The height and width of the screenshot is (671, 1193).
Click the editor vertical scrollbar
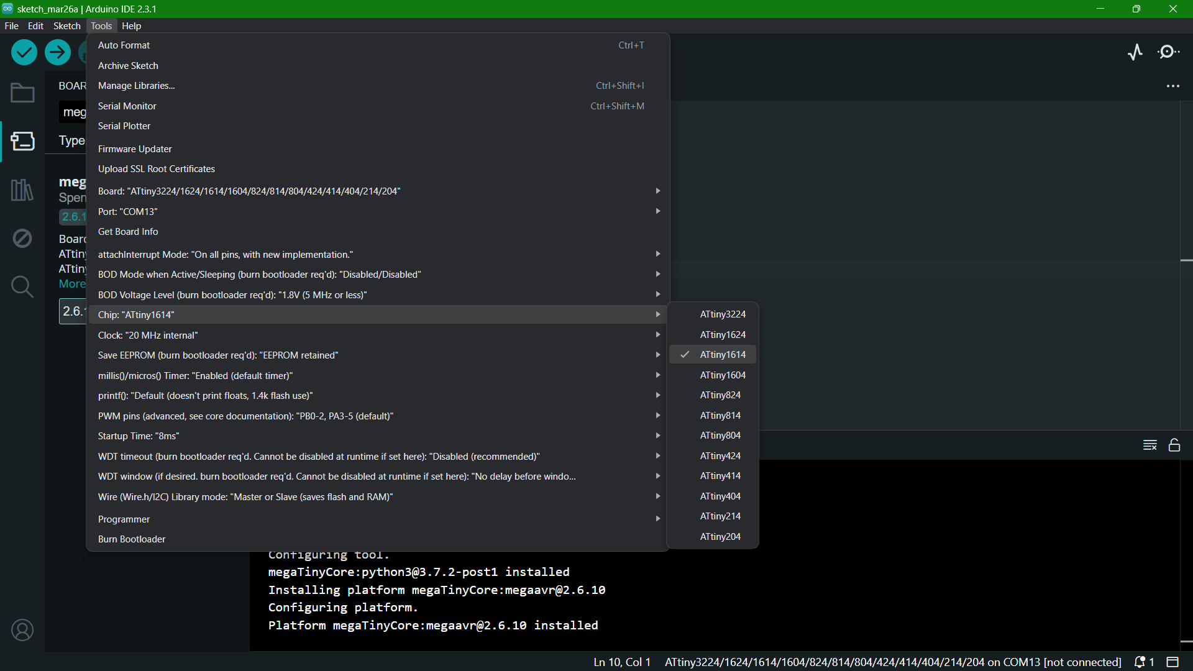1186,265
